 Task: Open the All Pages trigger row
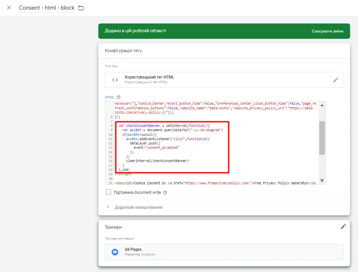tap(224, 252)
